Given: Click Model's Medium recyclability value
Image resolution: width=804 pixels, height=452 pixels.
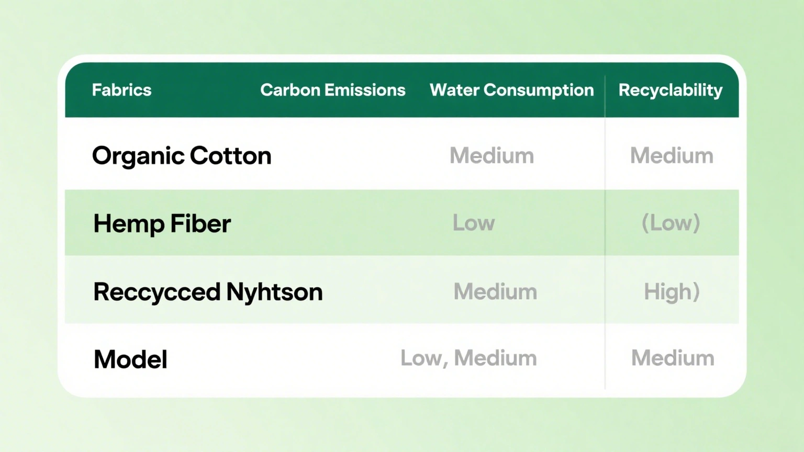Looking at the screenshot, I should tap(673, 358).
